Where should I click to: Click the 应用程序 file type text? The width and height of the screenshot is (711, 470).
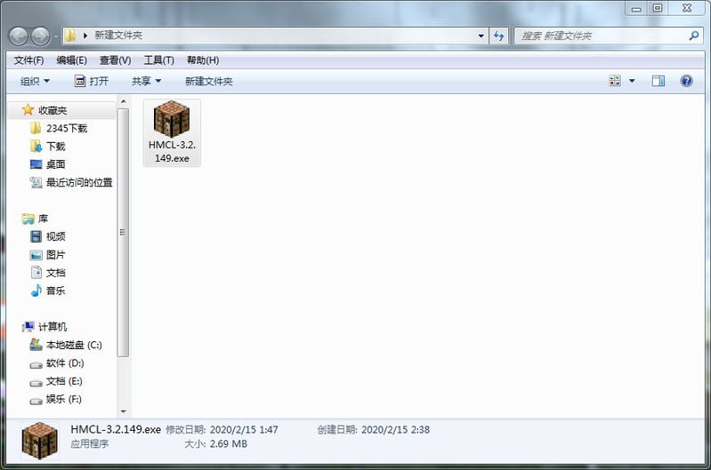click(89, 443)
